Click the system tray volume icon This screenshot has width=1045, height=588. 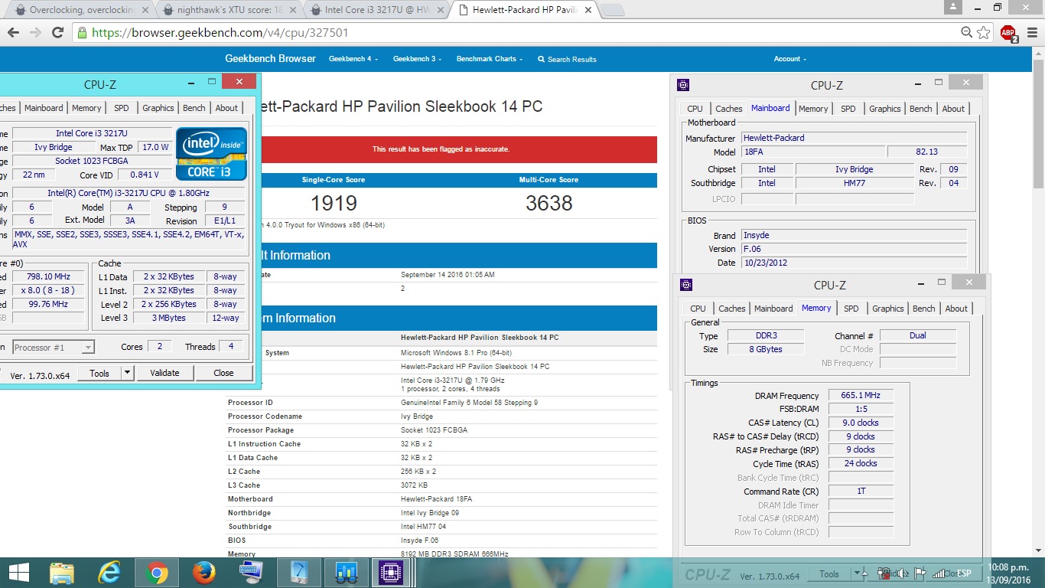903,573
